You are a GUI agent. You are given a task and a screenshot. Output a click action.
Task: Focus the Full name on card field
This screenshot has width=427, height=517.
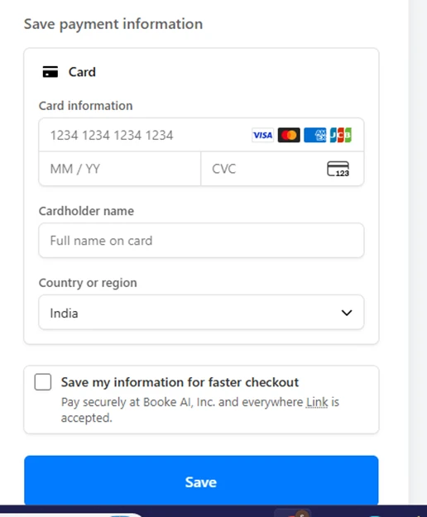click(201, 241)
